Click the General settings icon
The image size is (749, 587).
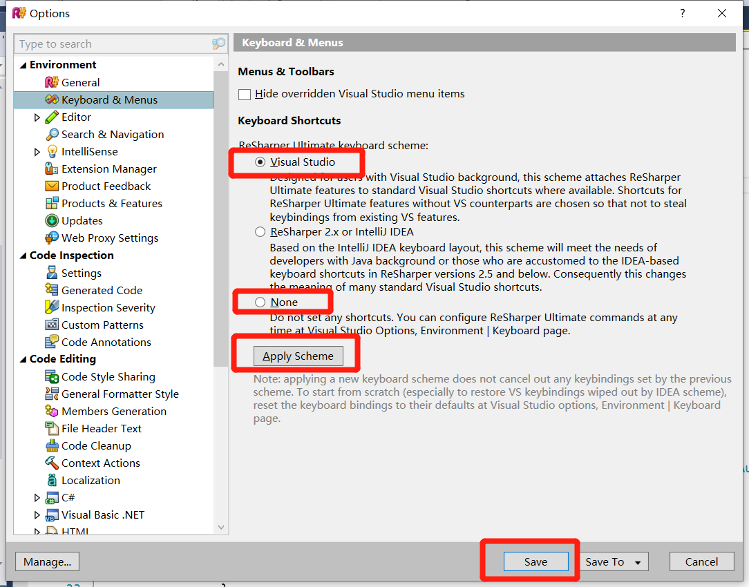click(52, 83)
